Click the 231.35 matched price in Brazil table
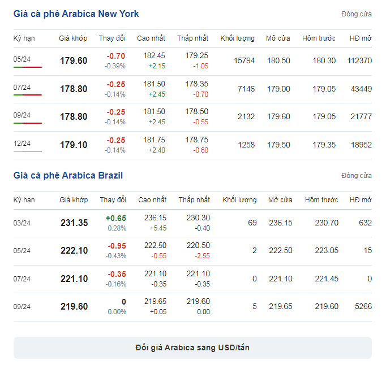The height and width of the screenshot is (365, 386). click(74, 223)
